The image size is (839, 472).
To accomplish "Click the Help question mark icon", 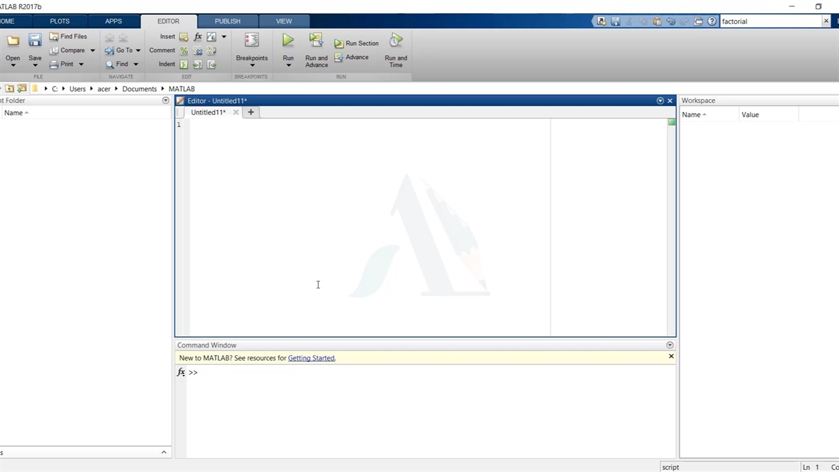I will pyautogui.click(x=712, y=22).
